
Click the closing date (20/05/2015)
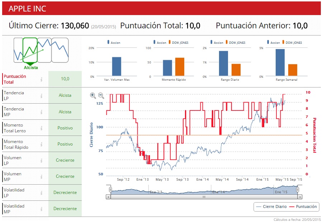point(104,27)
